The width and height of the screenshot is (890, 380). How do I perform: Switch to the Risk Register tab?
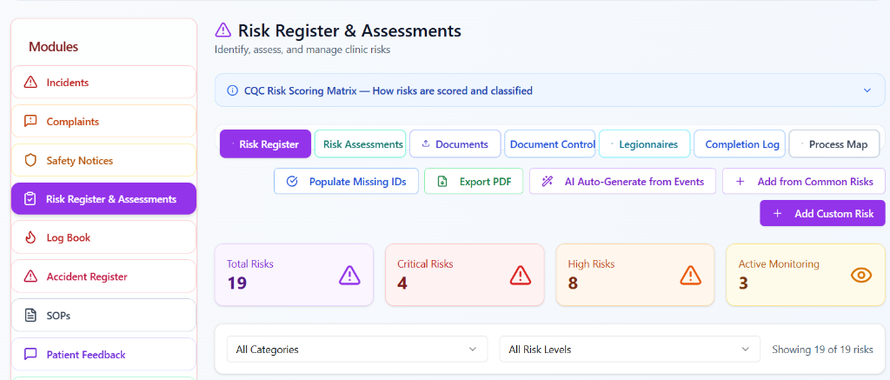(x=266, y=143)
